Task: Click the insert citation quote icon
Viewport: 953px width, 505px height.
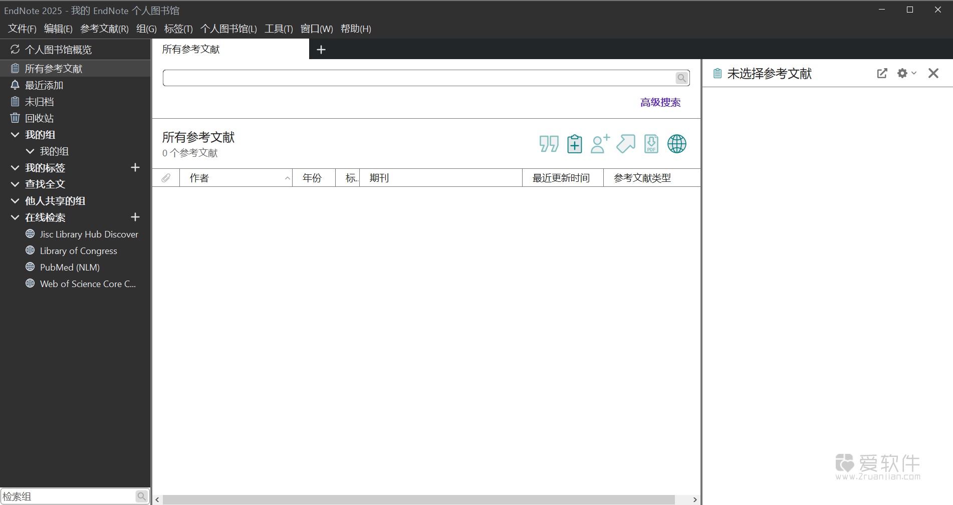Action: pos(548,144)
